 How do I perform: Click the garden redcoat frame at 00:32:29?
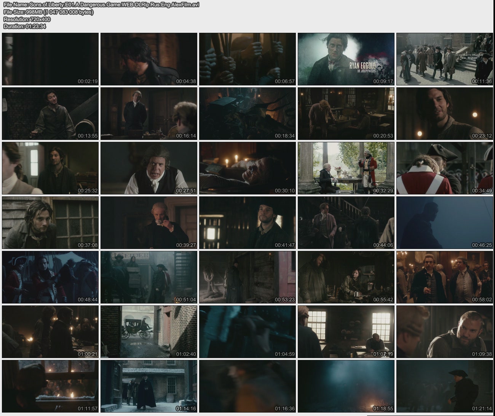346,168
